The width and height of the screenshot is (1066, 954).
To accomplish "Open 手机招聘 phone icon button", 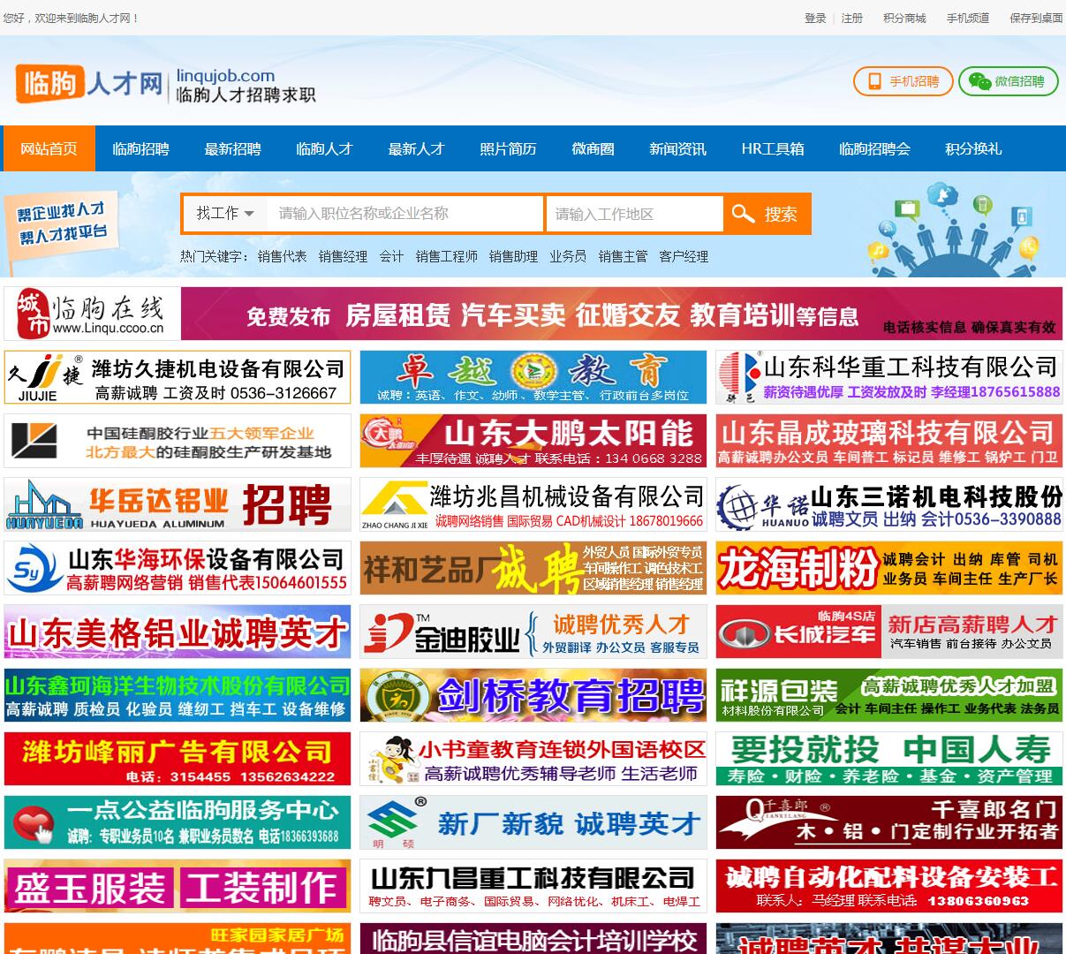I will [x=903, y=81].
